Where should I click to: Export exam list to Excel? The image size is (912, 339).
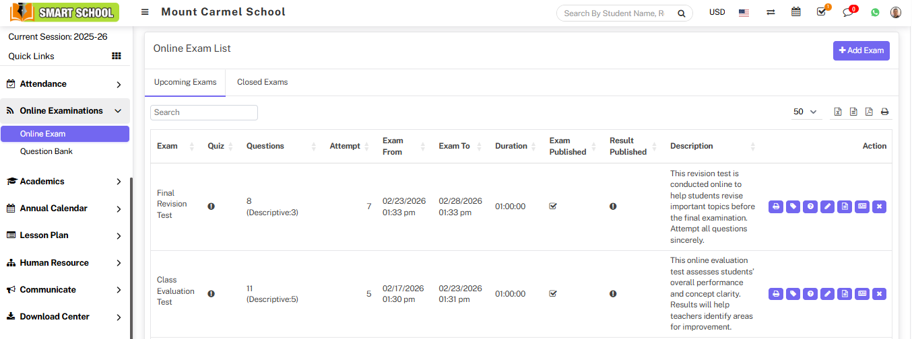[x=838, y=112]
